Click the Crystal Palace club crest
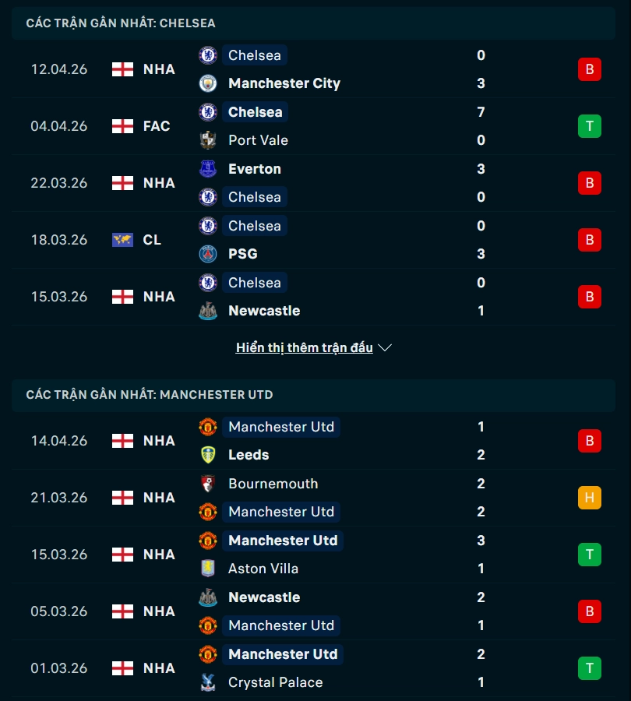The image size is (631, 701). (208, 682)
